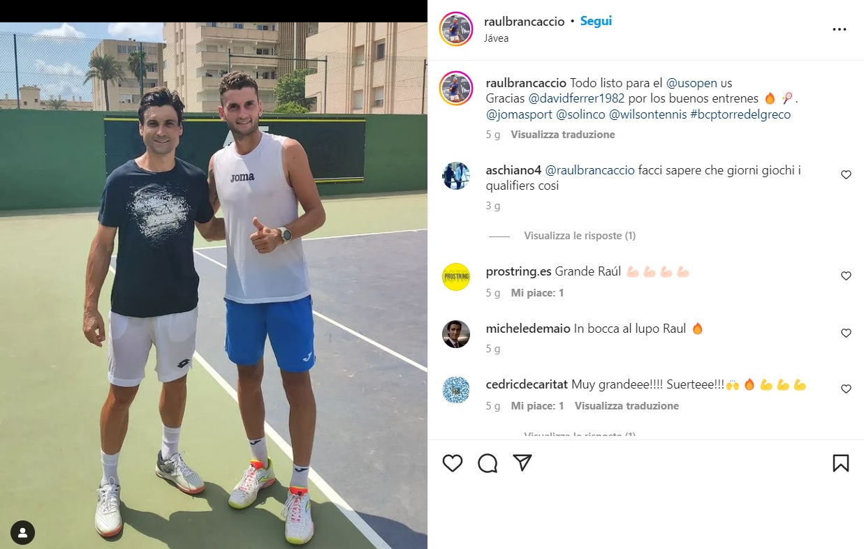Share the post using the paper plane icon
864x549 pixels.
point(522,463)
